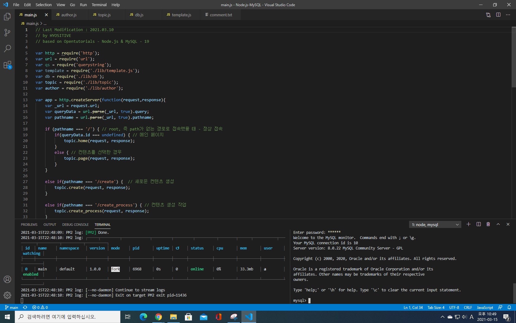Open the Run menu
Image resolution: width=516 pixels, height=323 pixels.
click(83, 5)
